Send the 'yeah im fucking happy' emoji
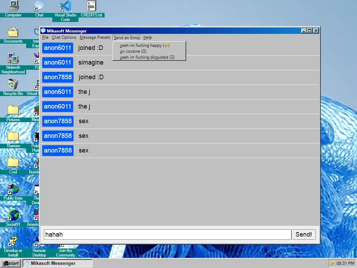This screenshot has width=357, height=268. pos(149,45)
